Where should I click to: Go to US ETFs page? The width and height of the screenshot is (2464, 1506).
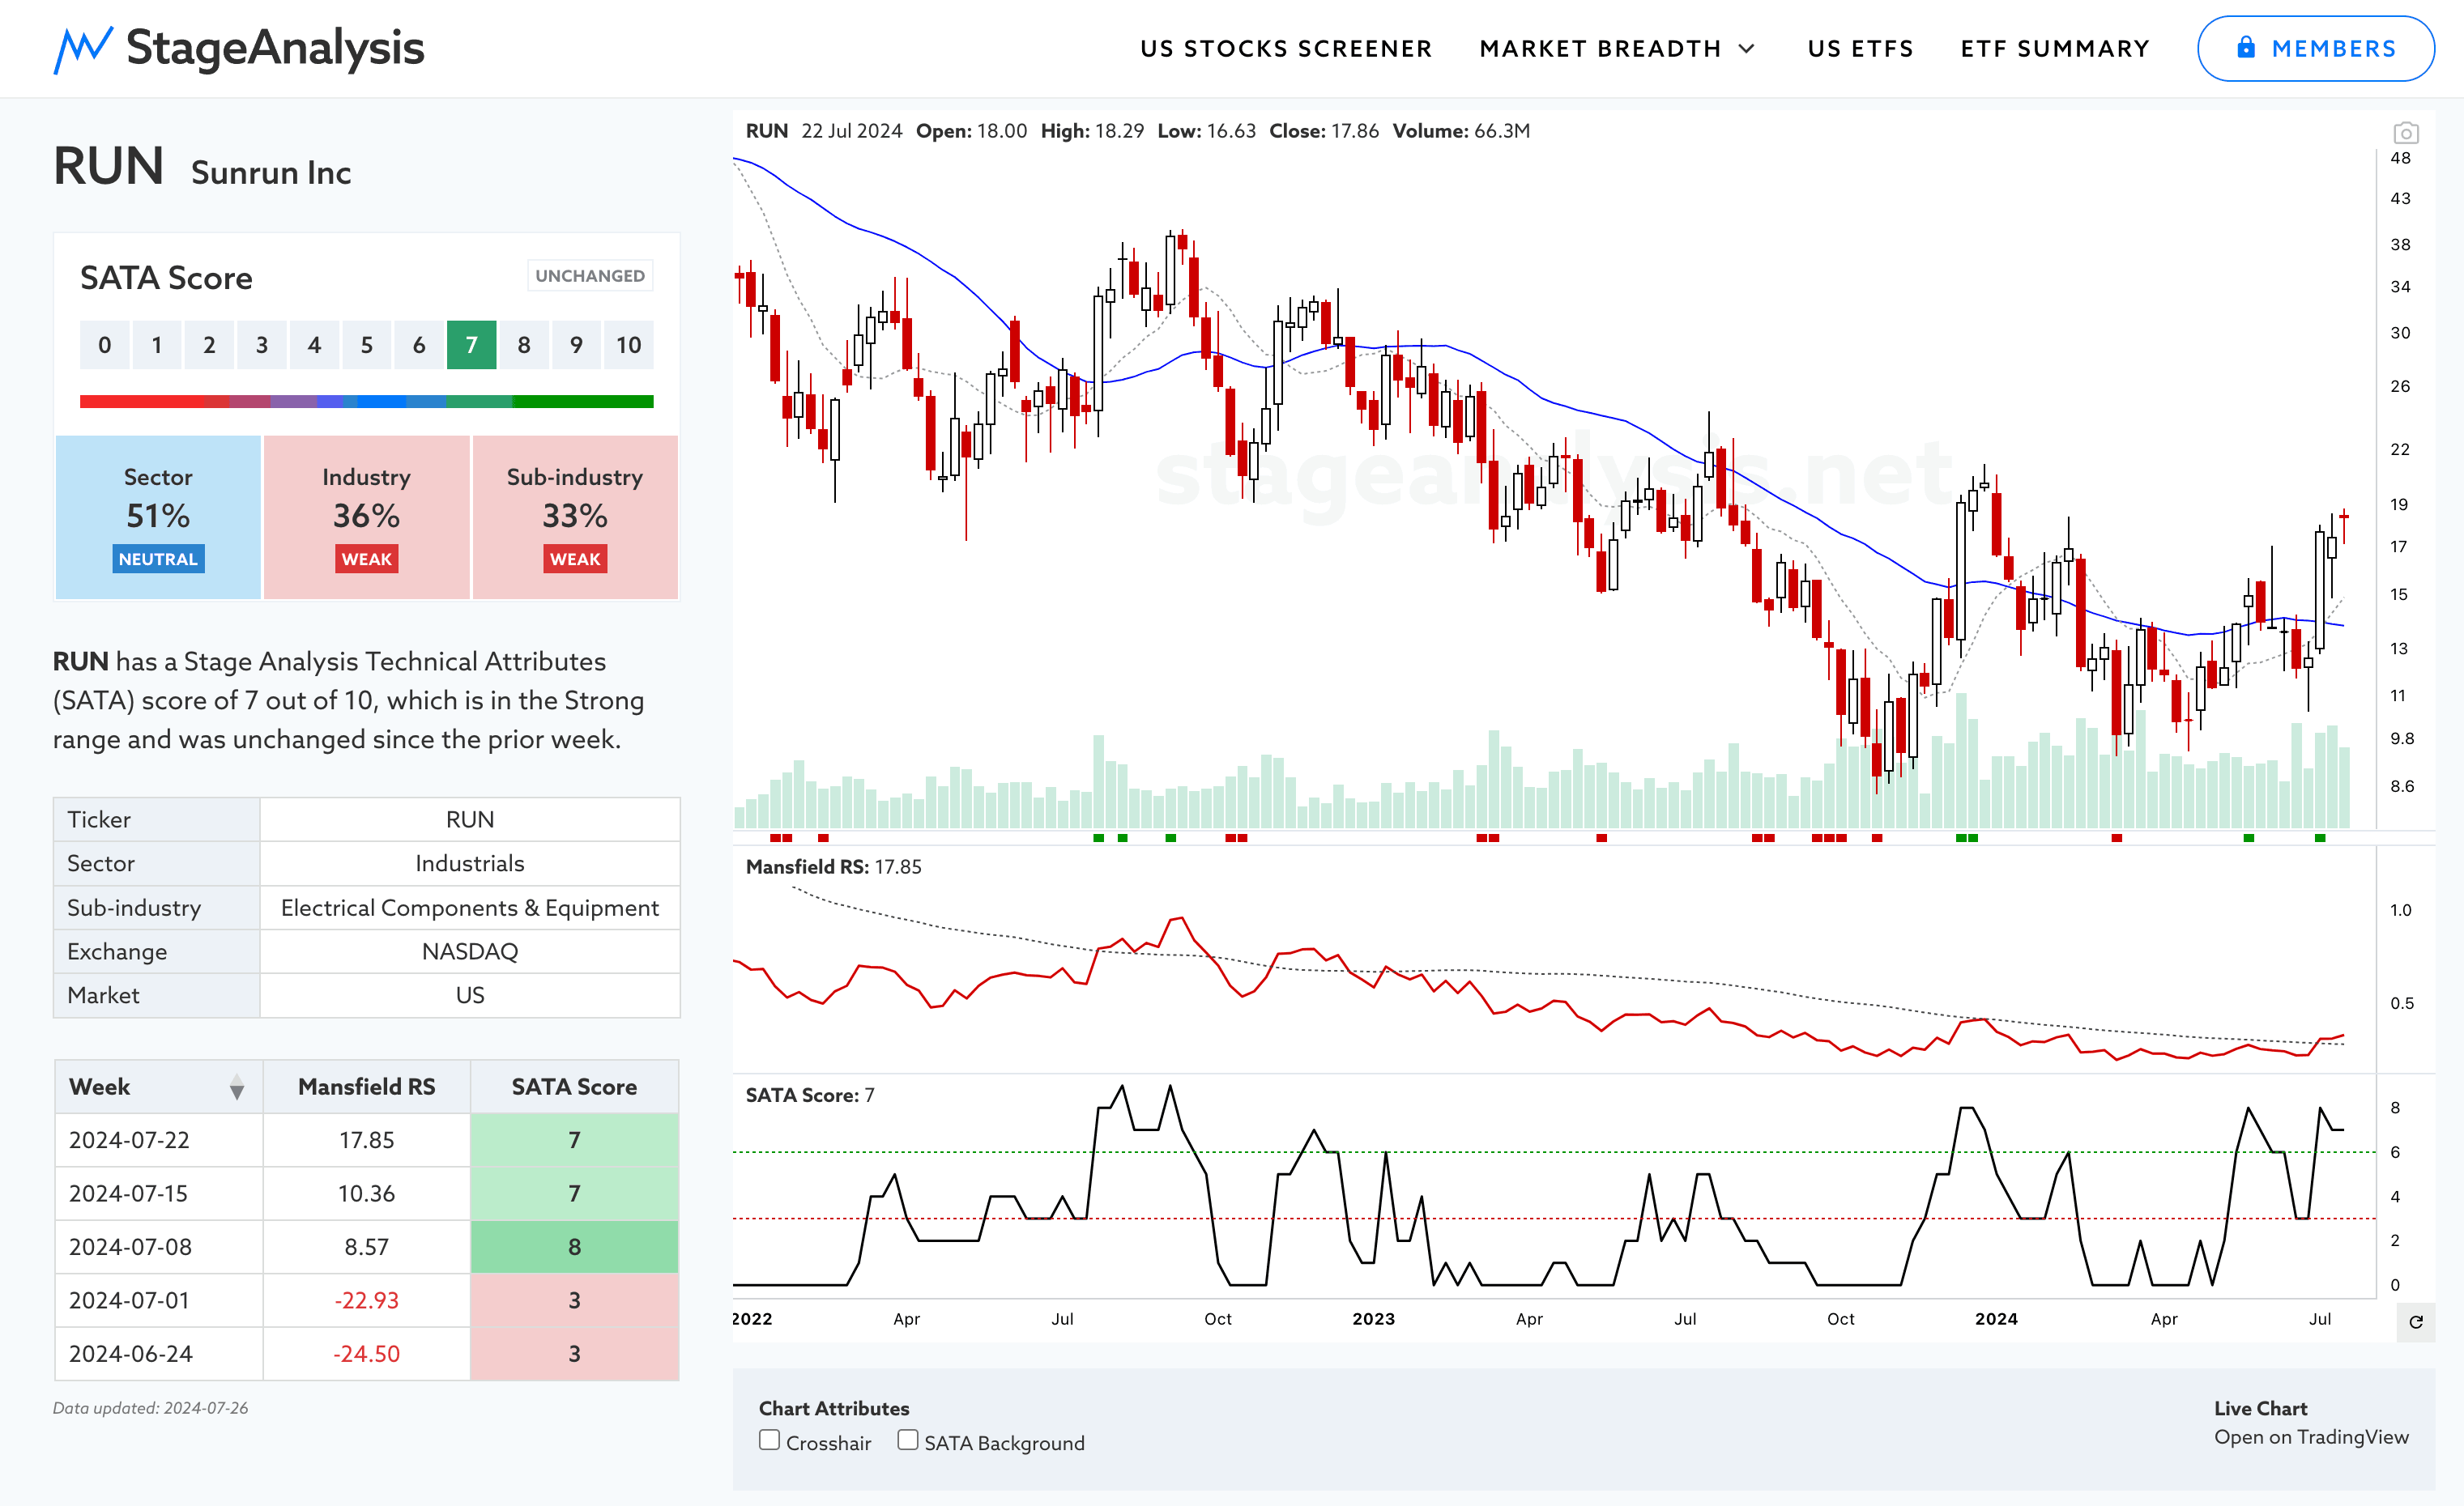coord(1860,49)
